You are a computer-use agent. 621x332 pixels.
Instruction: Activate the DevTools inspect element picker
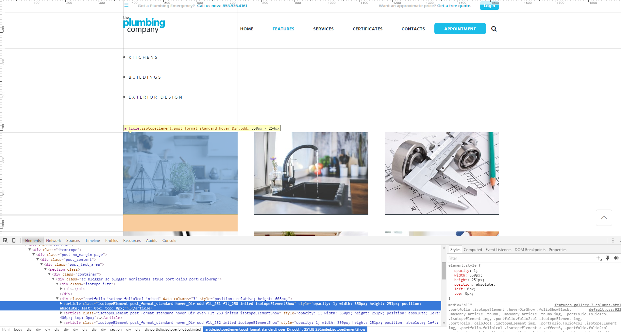click(x=5, y=240)
